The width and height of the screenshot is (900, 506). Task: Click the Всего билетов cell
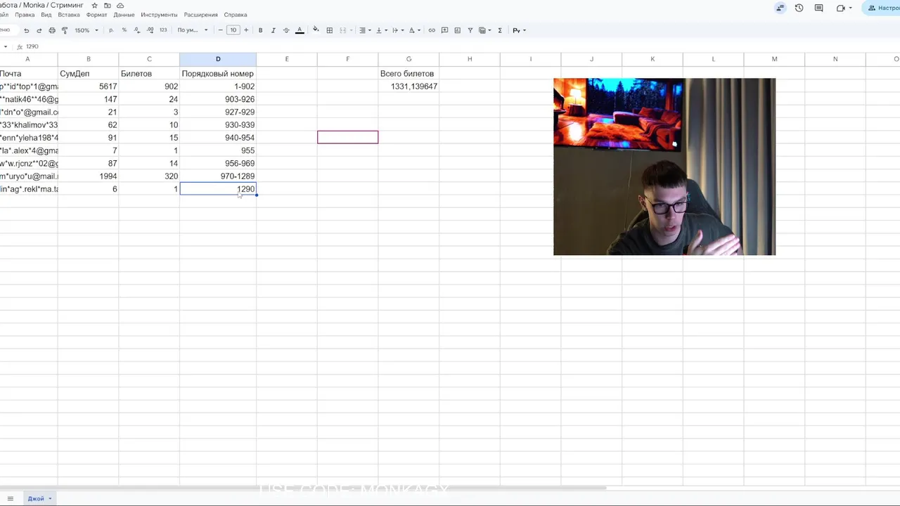[x=409, y=73]
